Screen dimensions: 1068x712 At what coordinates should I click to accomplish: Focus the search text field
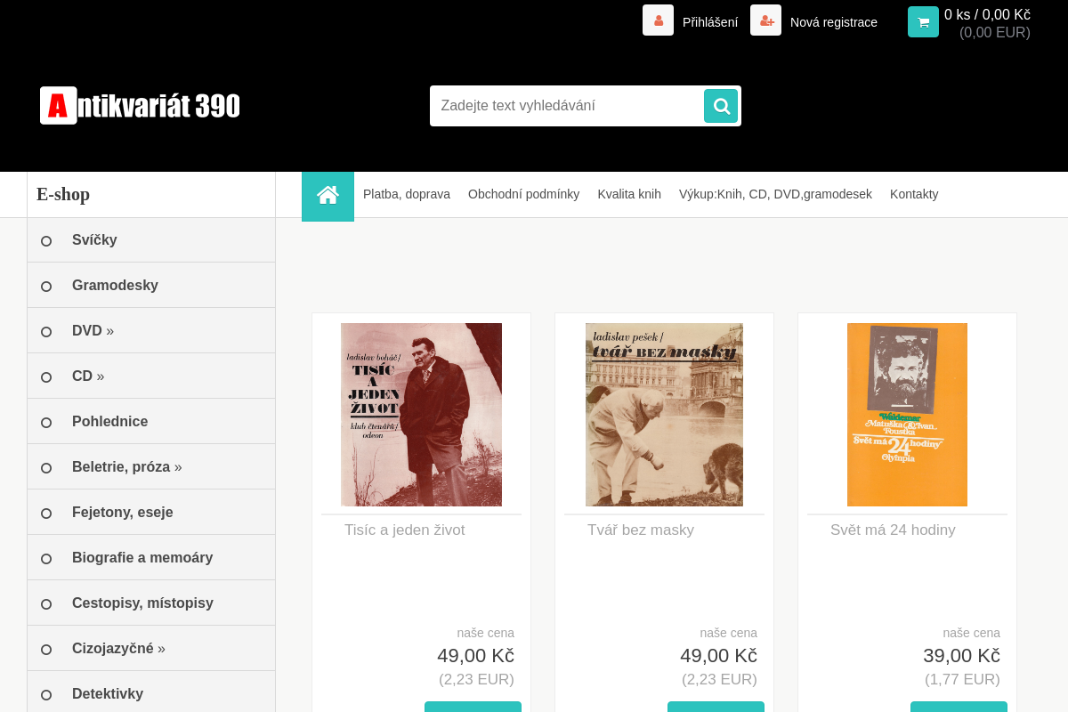coord(567,106)
